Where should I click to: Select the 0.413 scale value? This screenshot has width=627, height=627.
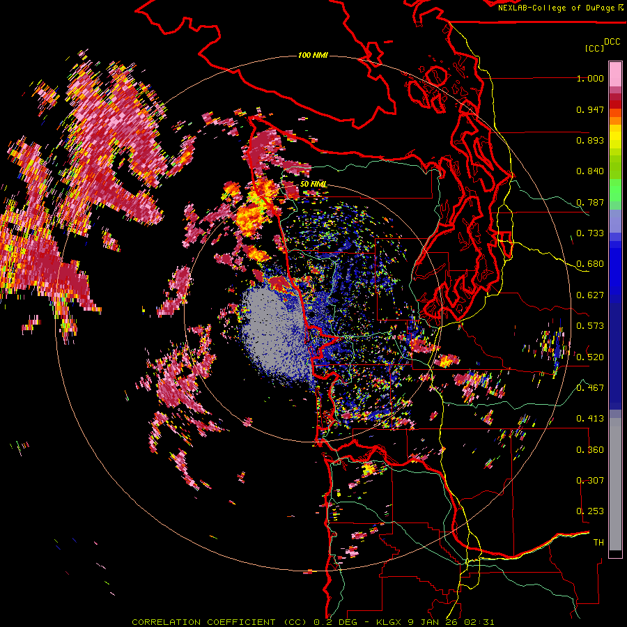590,419
